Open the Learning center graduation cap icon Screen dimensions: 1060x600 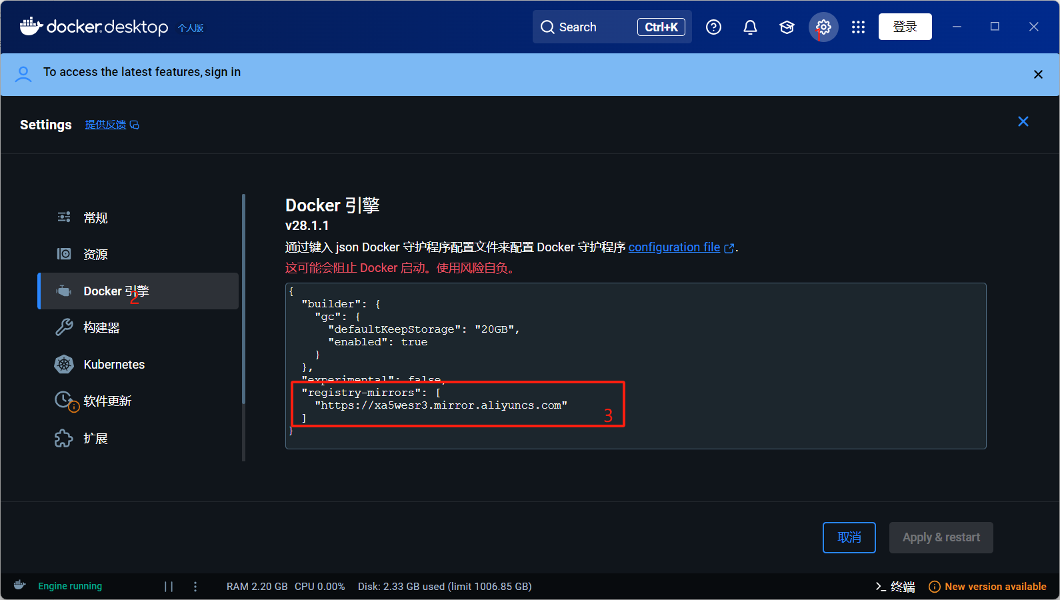click(787, 27)
